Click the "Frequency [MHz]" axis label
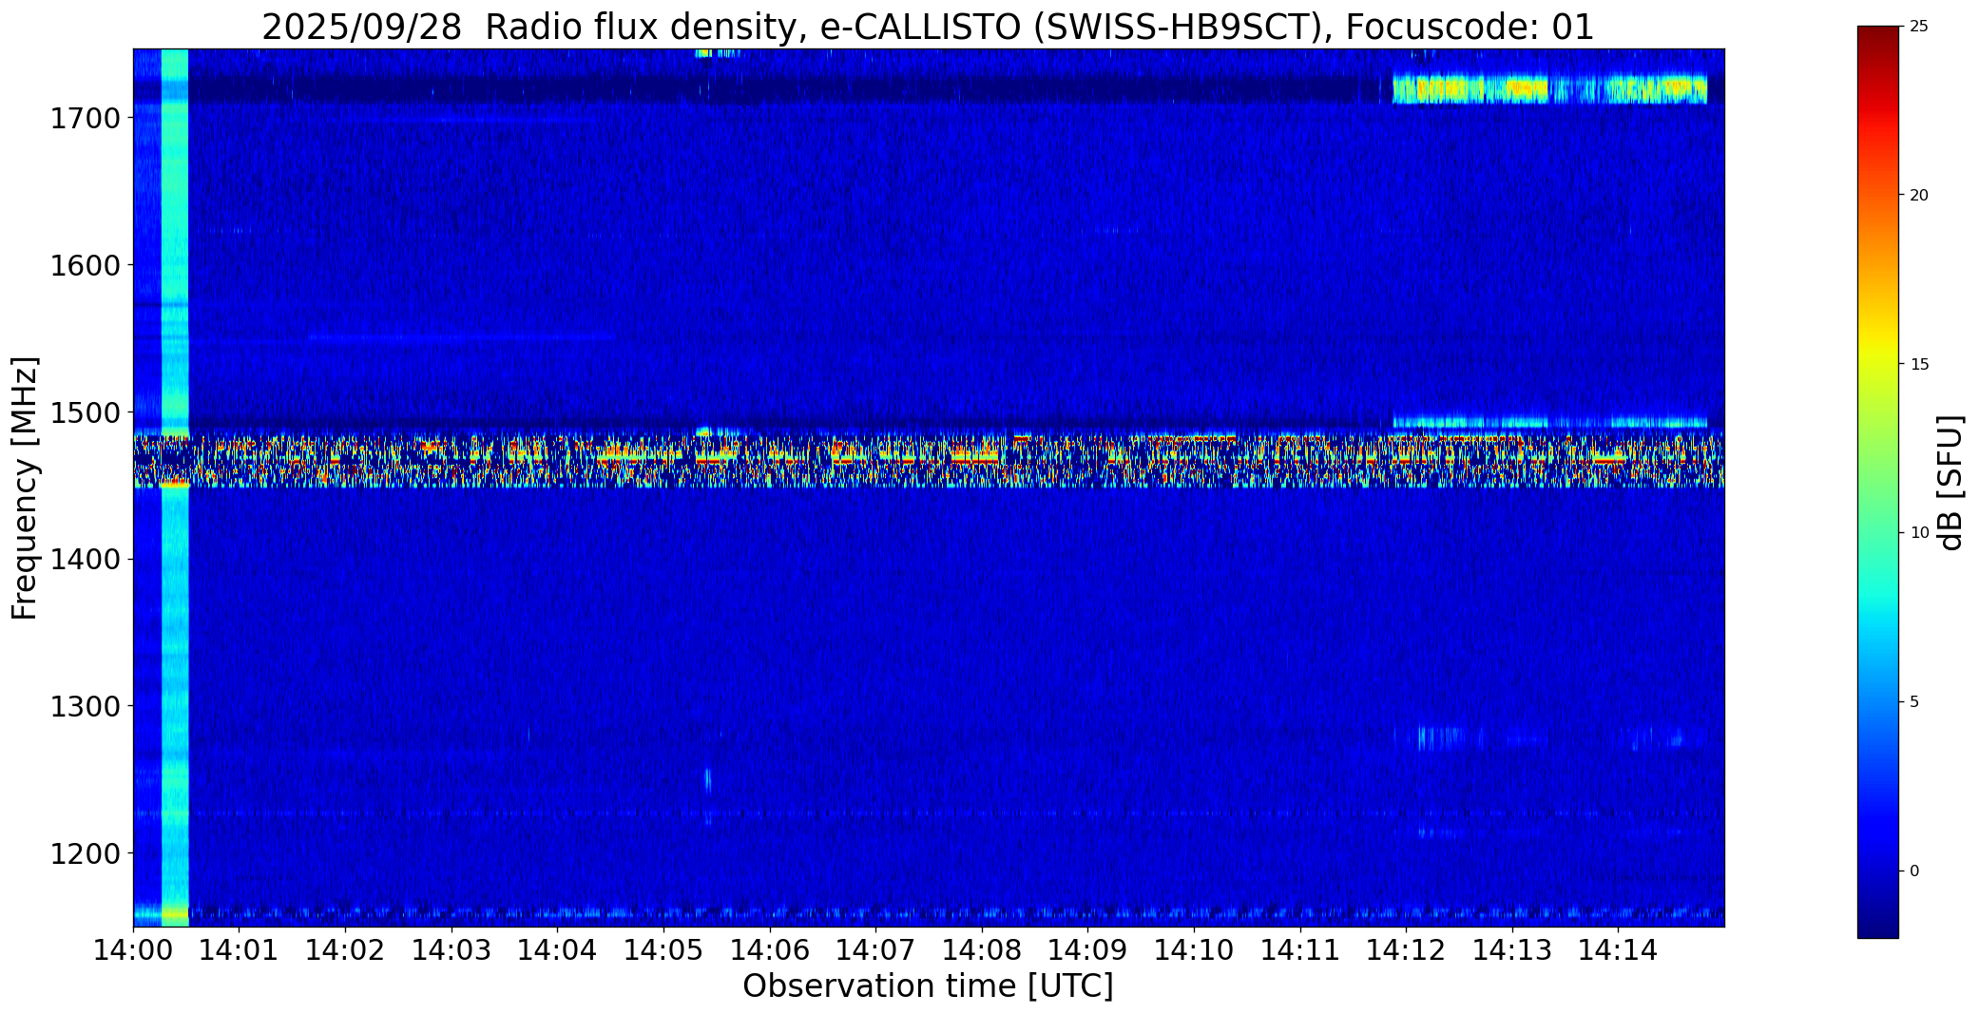Image resolution: width=1979 pixels, height=1014 pixels. pyautogui.click(x=25, y=488)
